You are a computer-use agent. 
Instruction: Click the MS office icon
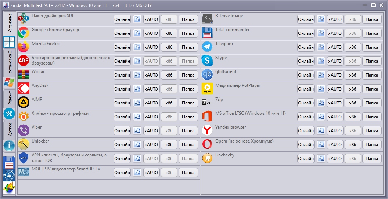point(207,117)
